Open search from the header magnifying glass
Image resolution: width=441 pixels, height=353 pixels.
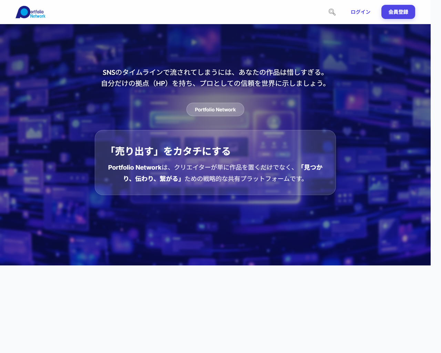pos(332,12)
